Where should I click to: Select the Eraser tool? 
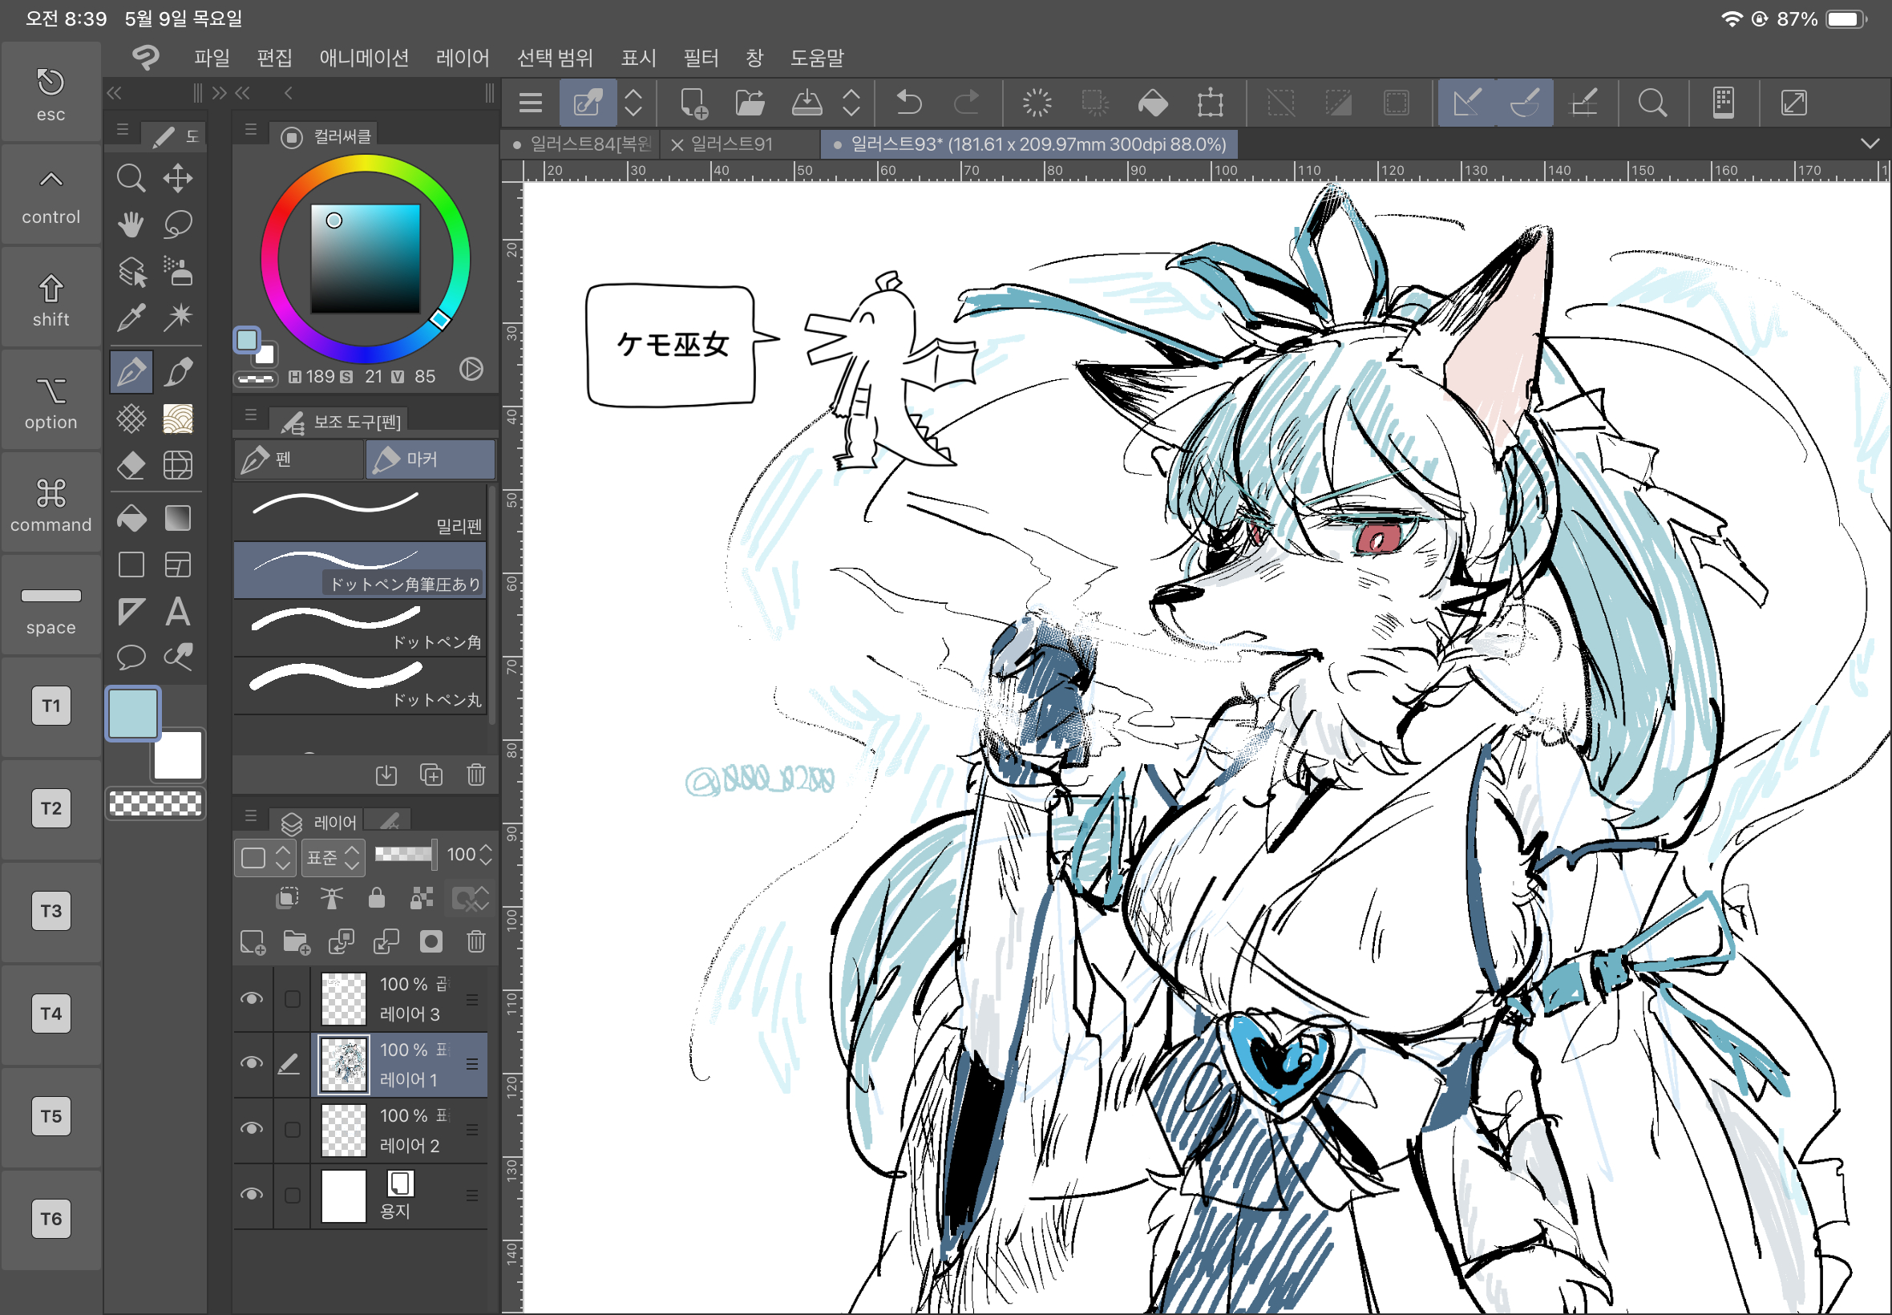pyautogui.click(x=131, y=466)
